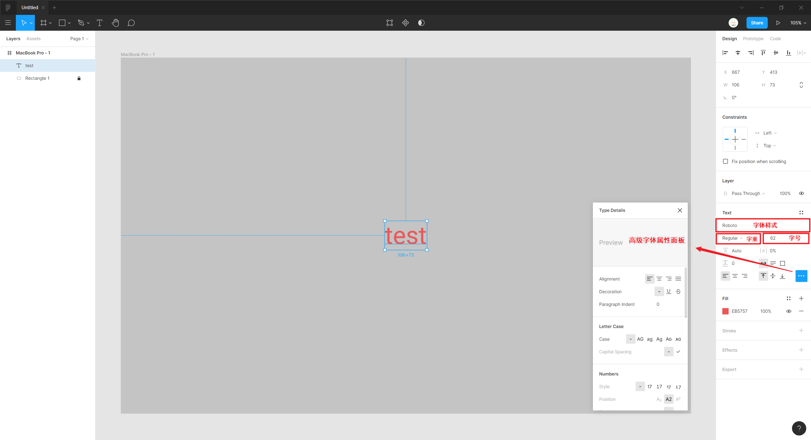The image size is (811, 440).
Task: Select the Text tool in toolbar
Action: click(99, 23)
